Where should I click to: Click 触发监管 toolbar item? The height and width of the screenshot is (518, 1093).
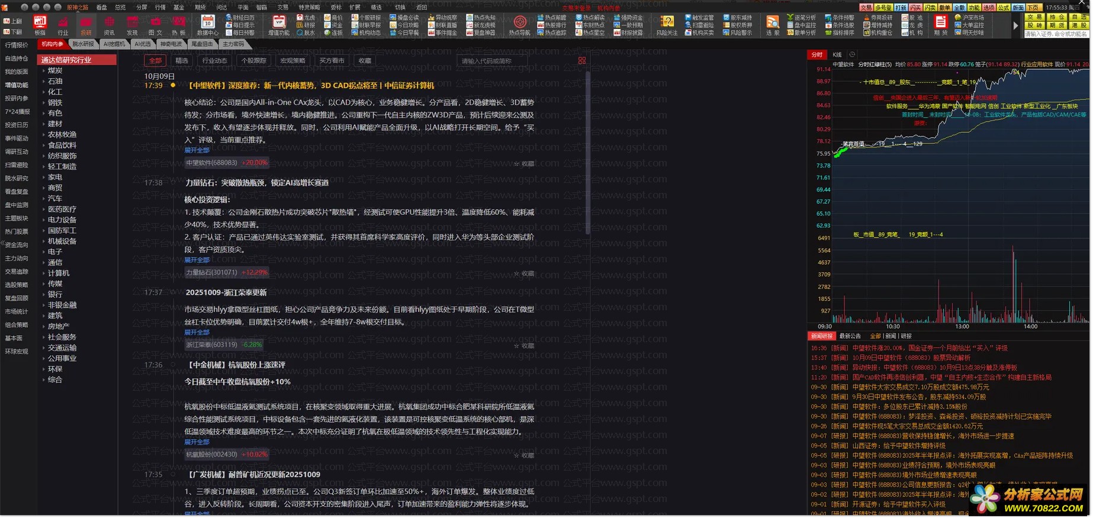click(x=699, y=18)
